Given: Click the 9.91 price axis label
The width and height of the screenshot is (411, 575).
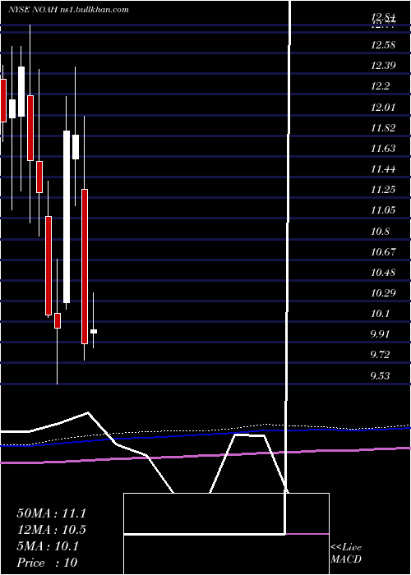Looking at the screenshot, I should pos(381,334).
